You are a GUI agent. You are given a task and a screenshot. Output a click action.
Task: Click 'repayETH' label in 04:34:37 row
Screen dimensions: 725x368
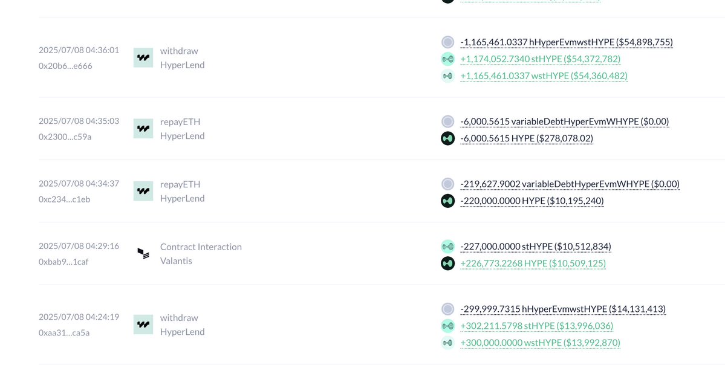pyautogui.click(x=180, y=184)
